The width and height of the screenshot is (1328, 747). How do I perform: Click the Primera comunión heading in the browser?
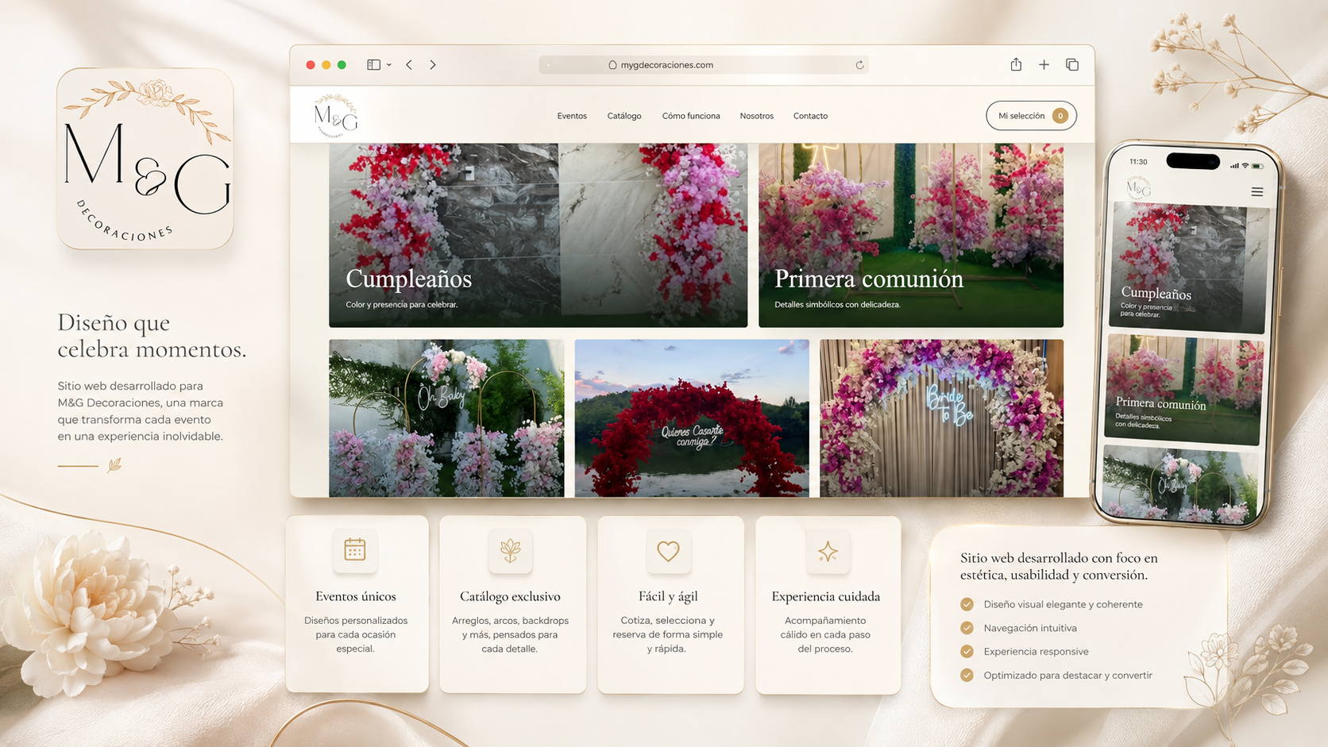point(869,279)
